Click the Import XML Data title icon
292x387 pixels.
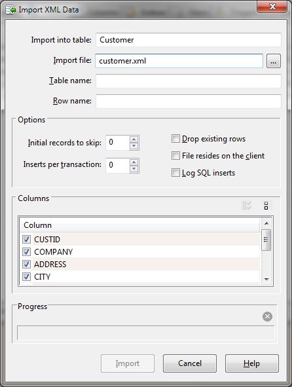pyautogui.click(x=10, y=10)
